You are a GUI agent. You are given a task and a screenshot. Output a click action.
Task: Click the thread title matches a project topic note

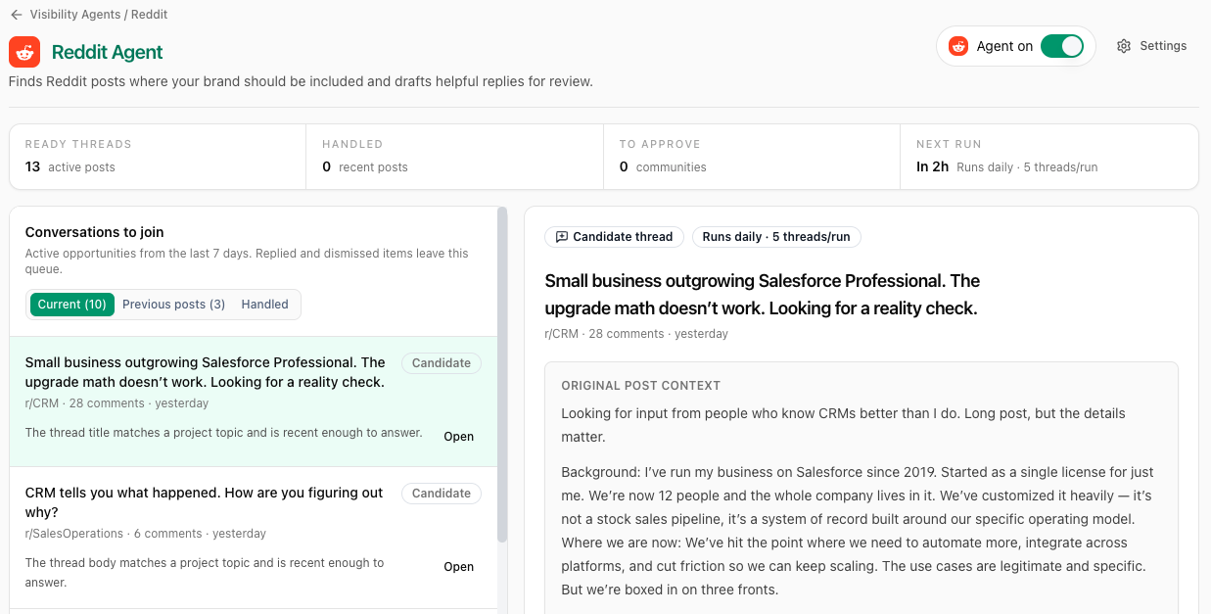pyautogui.click(x=223, y=433)
